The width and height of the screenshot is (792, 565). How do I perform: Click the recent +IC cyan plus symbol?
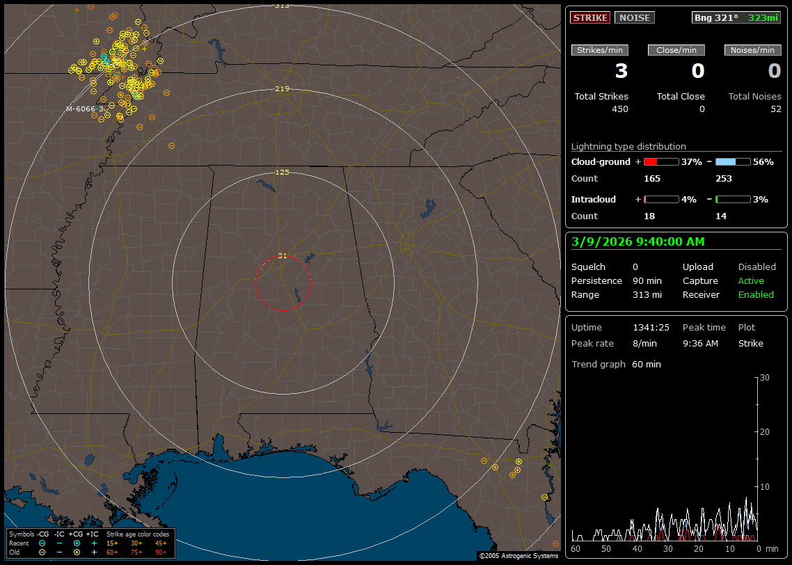click(94, 543)
